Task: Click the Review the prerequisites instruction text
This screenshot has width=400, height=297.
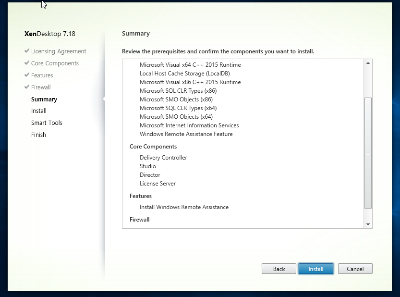Action: click(x=218, y=51)
